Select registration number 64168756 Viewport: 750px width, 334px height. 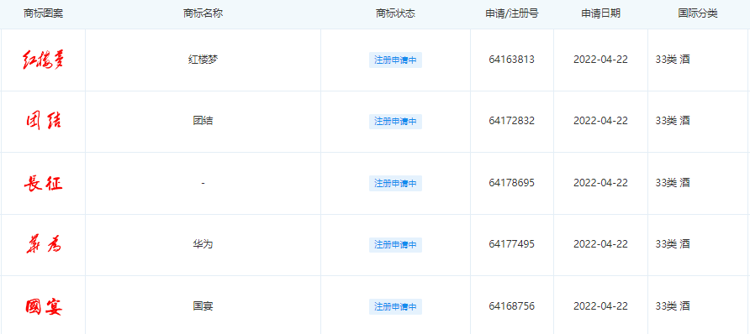[512, 306]
